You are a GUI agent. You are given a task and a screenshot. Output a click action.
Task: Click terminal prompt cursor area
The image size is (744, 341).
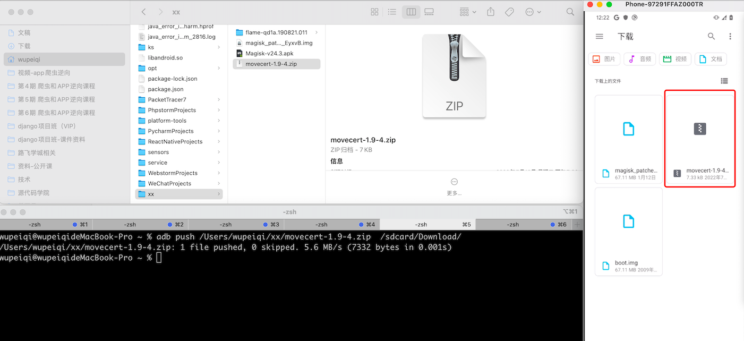(x=159, y=258)
